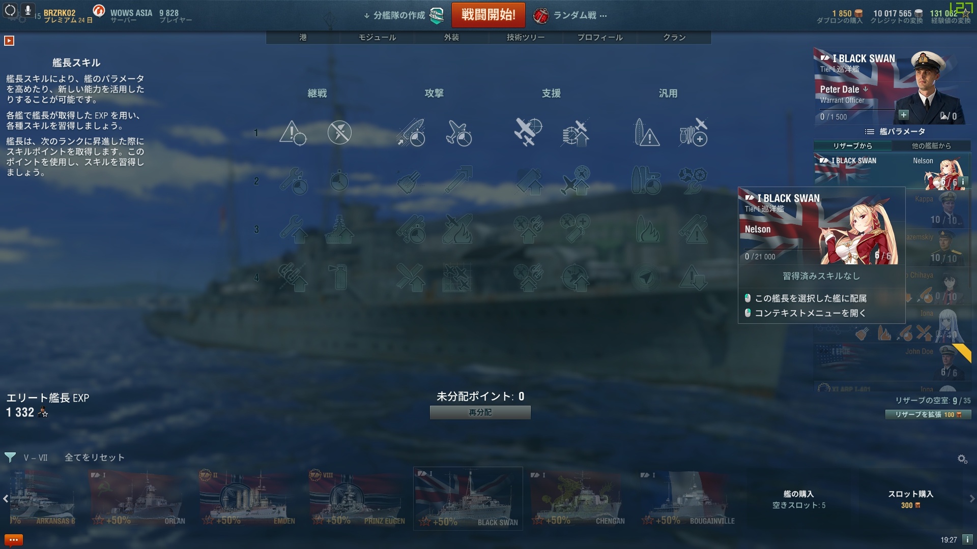Click the 再分配 redistribute button
Viewport: 977px width, 549px height.
click(x=480, y=412)
